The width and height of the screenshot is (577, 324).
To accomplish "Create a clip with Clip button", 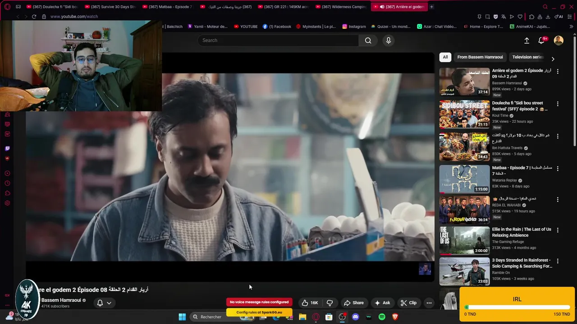I will 408,303.
